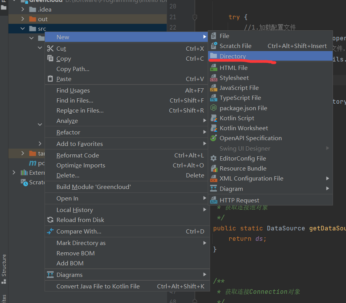
Task: Select Replace in Files...
Action: 127,110
